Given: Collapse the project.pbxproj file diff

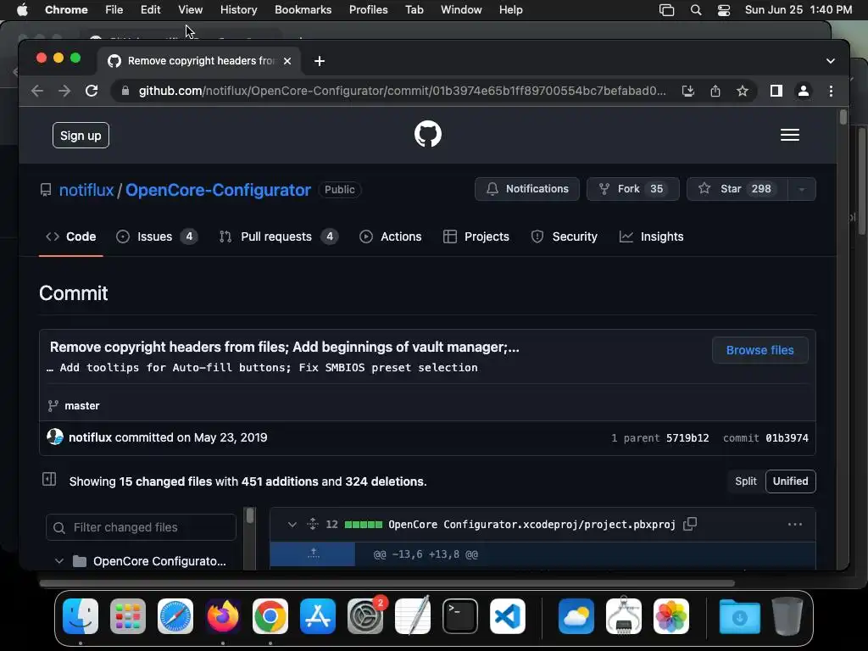Looking at the screenshot, I should [292, 524].
